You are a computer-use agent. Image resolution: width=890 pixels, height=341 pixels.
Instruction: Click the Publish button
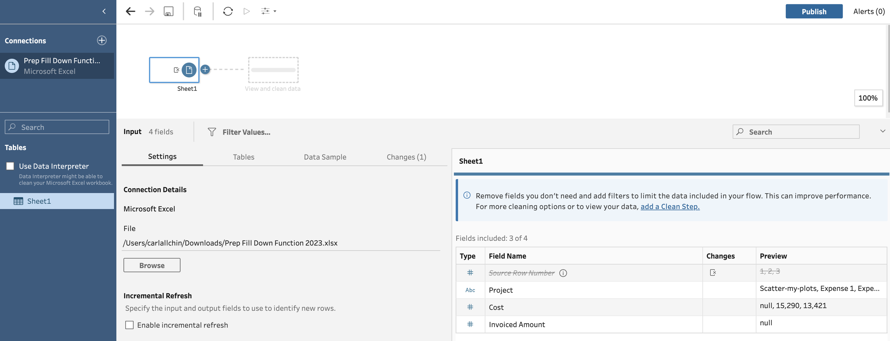click(813, 11)
